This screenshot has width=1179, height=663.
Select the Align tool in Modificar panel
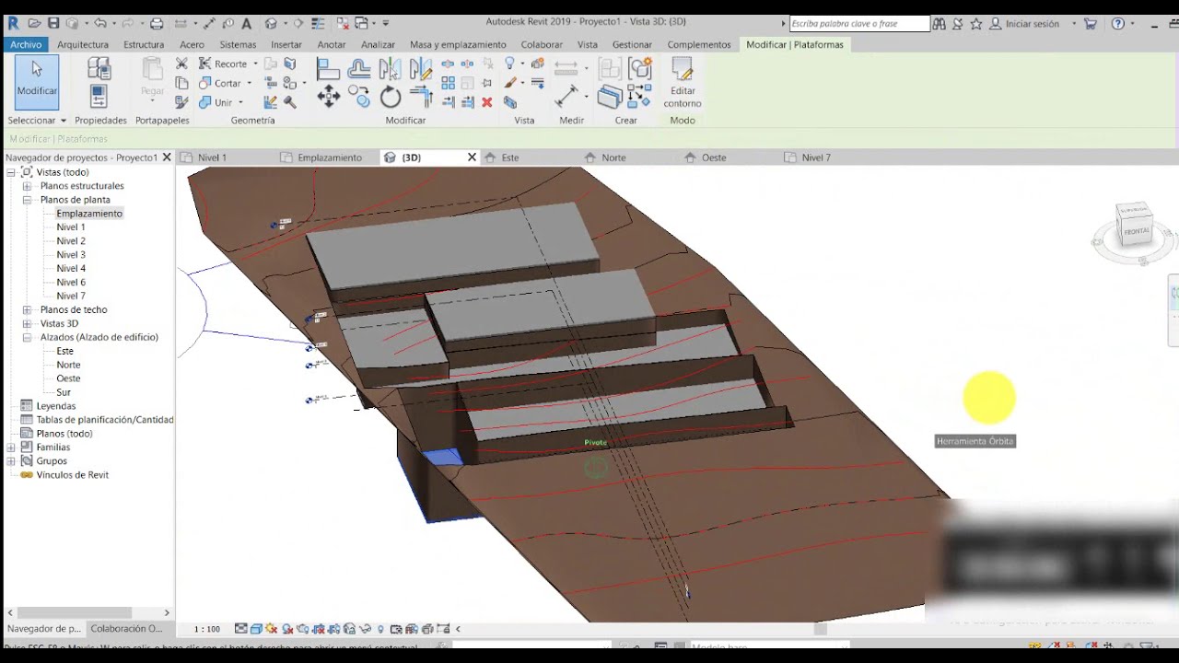coord(329,68)
